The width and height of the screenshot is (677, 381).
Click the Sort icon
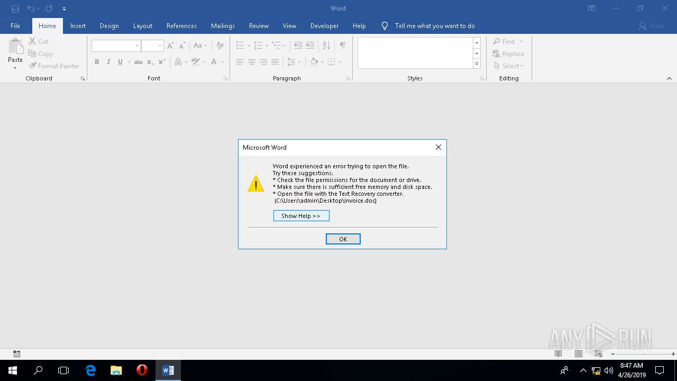326,46
